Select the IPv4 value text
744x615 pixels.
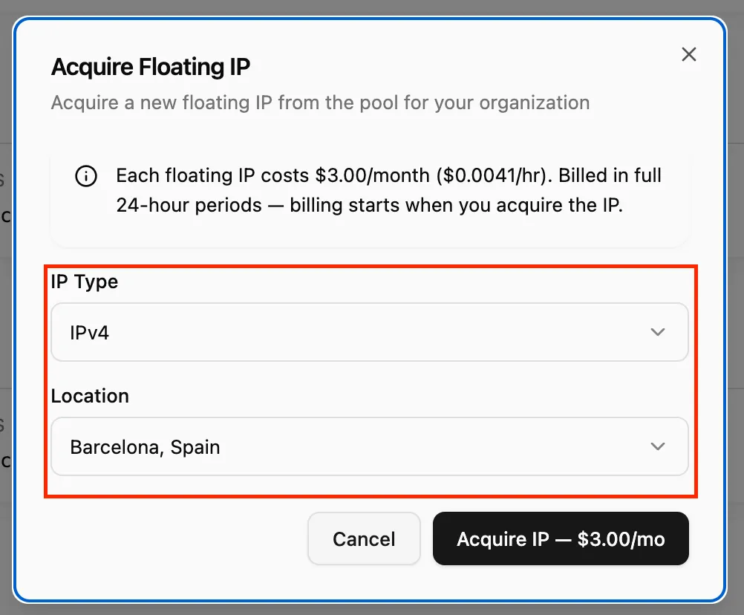point(89,333)
